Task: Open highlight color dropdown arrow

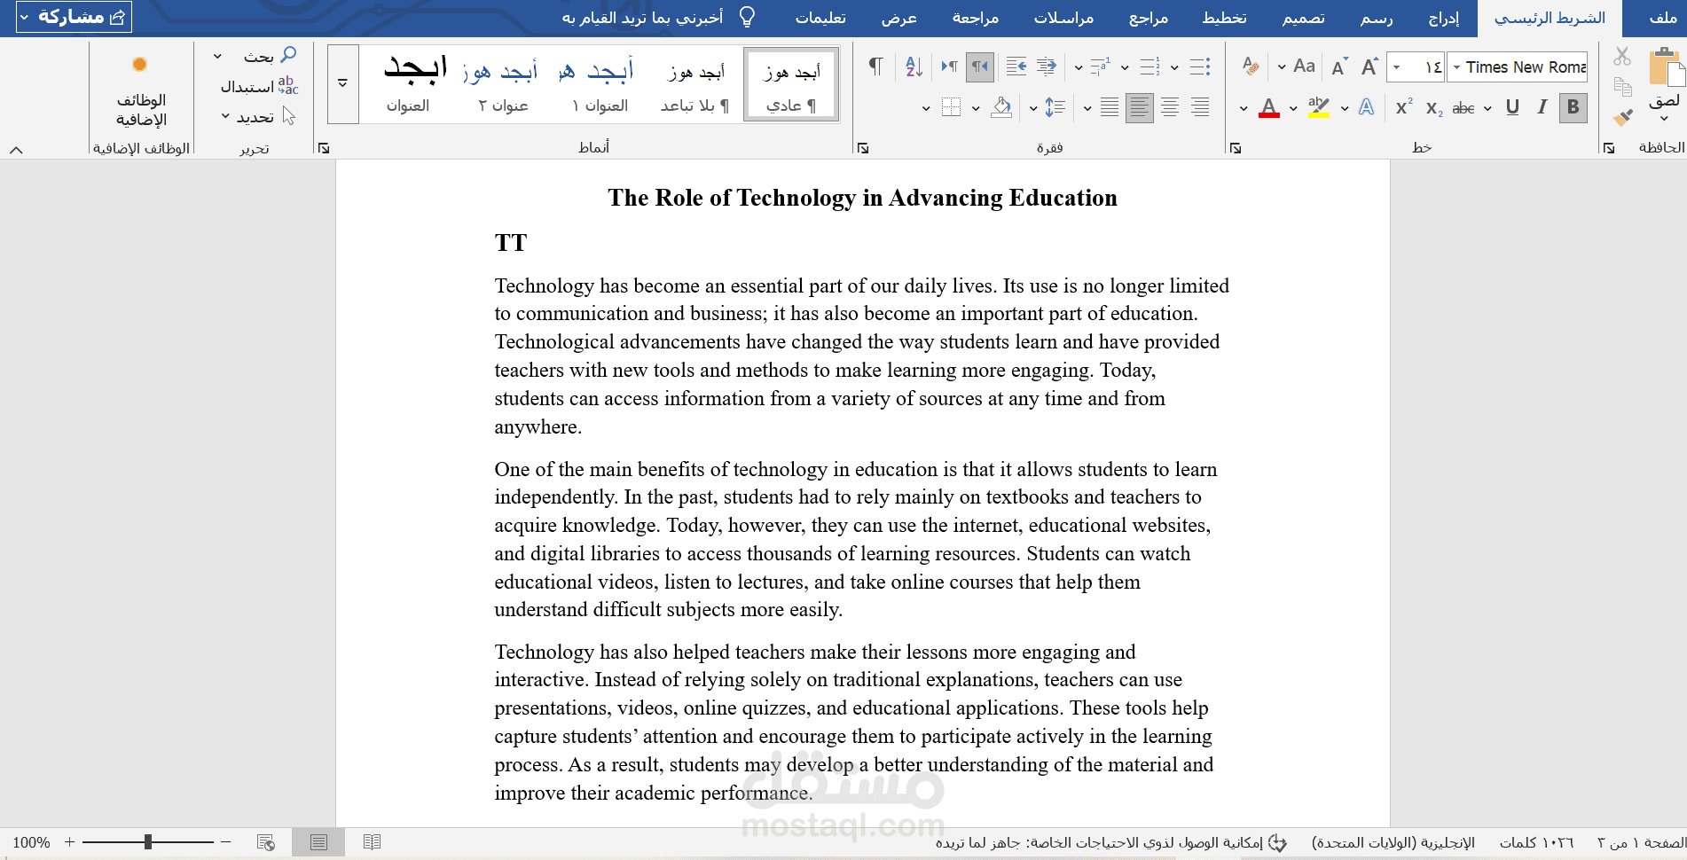Action: point(1293,108)
